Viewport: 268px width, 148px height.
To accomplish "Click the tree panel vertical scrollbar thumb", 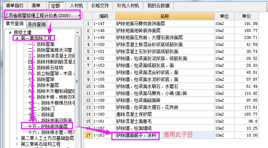I will tap(77, 82).
